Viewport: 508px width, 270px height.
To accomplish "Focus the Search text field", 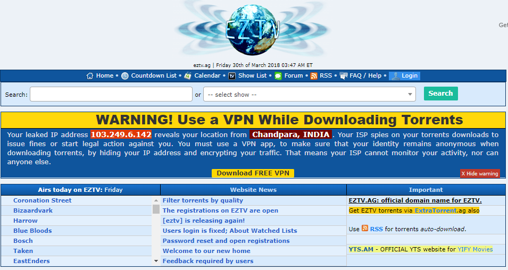I will [111, 94].
